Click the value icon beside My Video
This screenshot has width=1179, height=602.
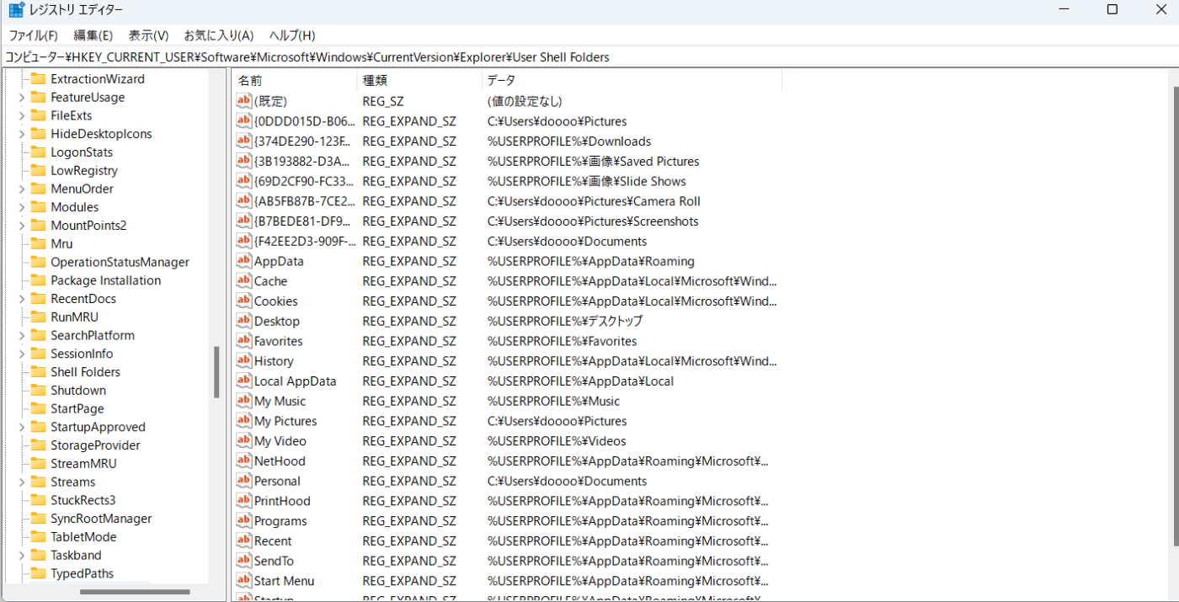244,441
